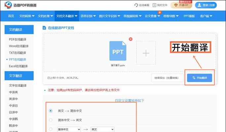Click the 登录|注册 user button
226x132 pixels.
[206, 5]
